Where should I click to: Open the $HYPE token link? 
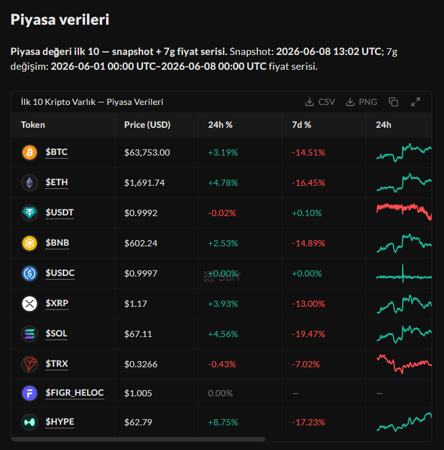(60, 422)
